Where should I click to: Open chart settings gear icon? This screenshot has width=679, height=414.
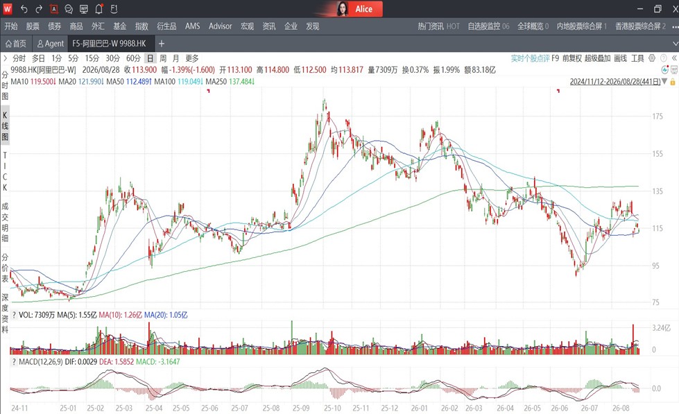(x=652, y=58)
